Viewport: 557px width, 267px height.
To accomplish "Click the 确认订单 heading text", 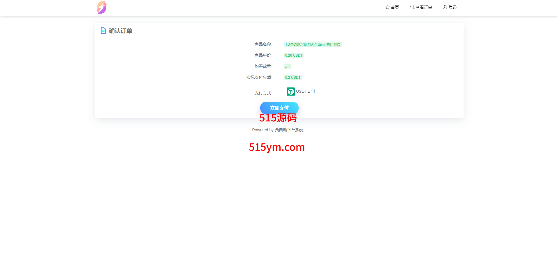I will click(x=120, y=31).
